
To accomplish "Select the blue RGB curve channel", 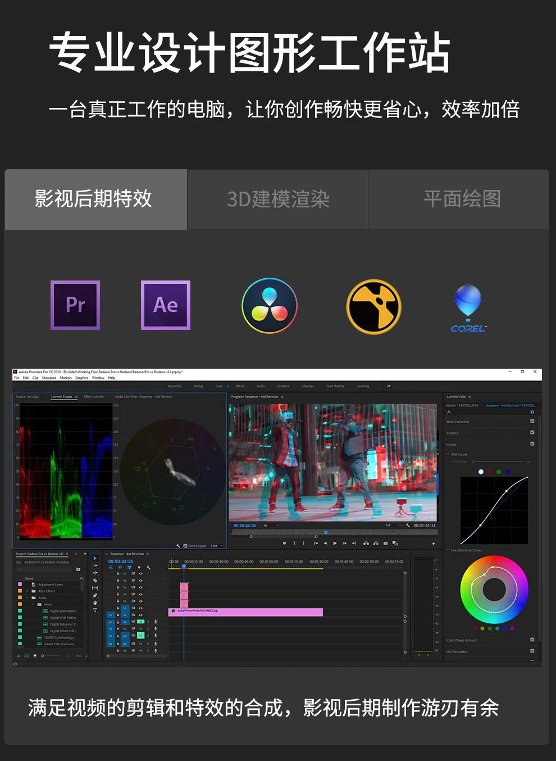I will point(508,472).
